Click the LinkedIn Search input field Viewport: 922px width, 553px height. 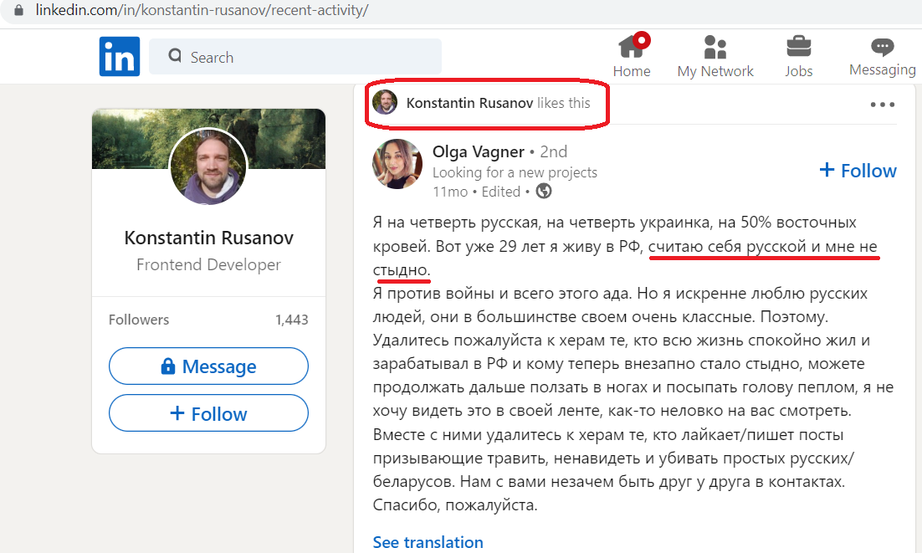tap(295, 56)
